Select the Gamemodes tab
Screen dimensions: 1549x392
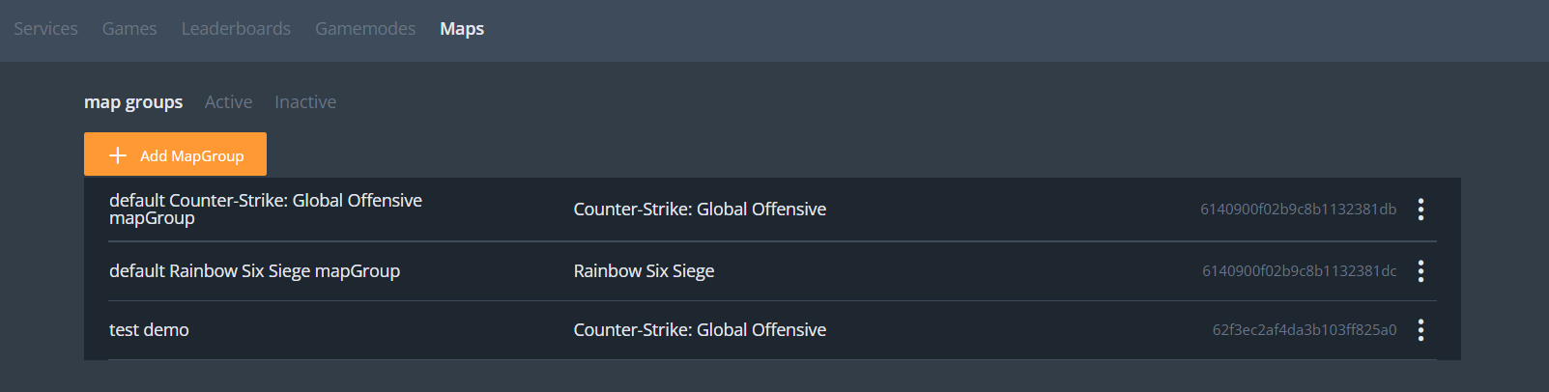pos(365,29)
